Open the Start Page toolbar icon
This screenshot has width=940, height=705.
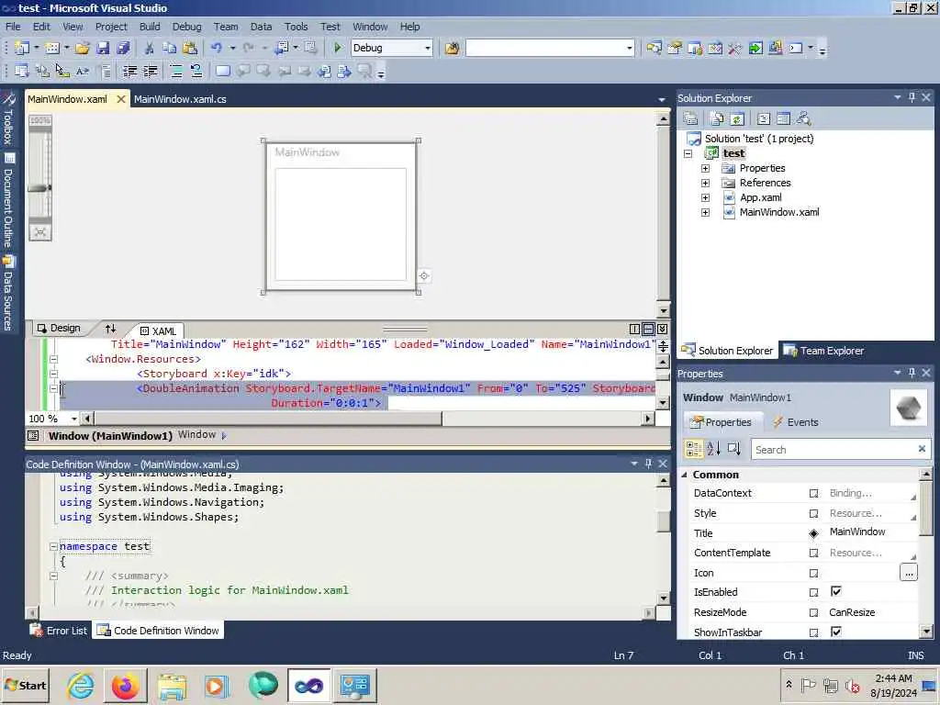pyautogui.click(x=755, y=48)
